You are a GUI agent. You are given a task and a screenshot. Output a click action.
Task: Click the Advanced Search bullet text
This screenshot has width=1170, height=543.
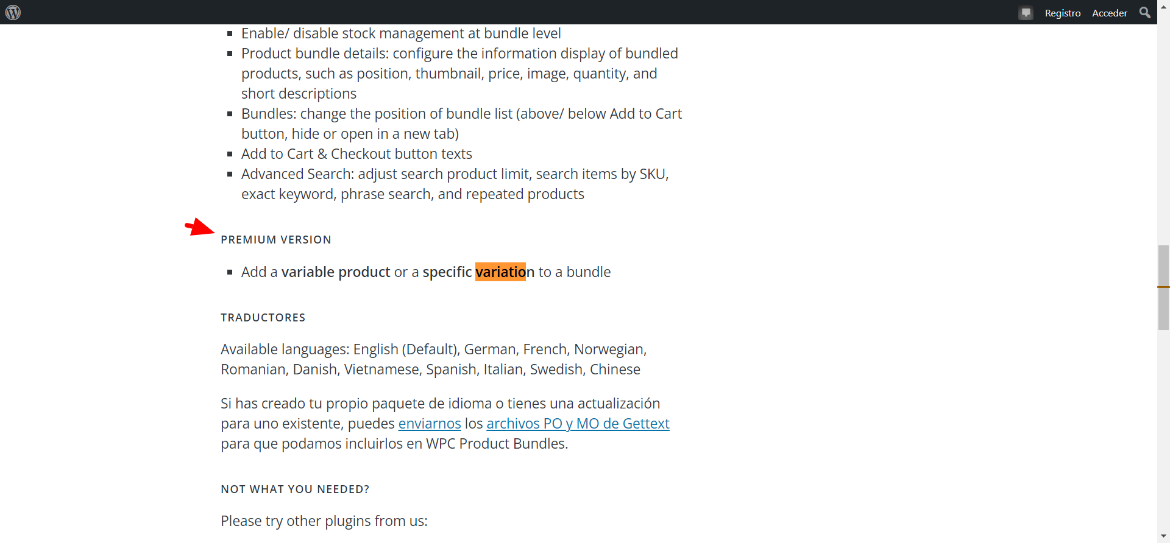click(455, 184)
